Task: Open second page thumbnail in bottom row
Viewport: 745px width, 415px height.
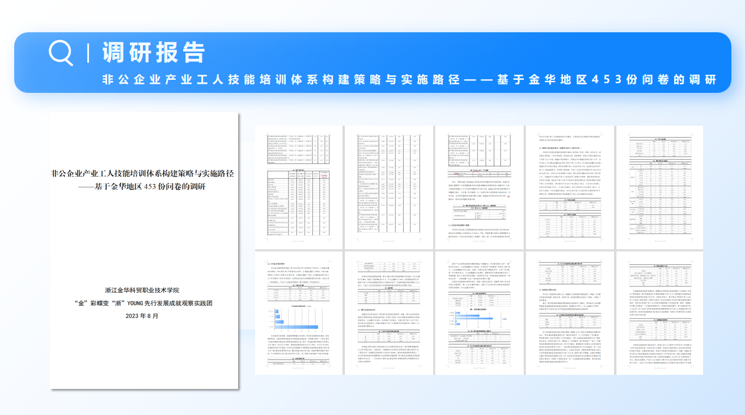Action: (388, 313)
